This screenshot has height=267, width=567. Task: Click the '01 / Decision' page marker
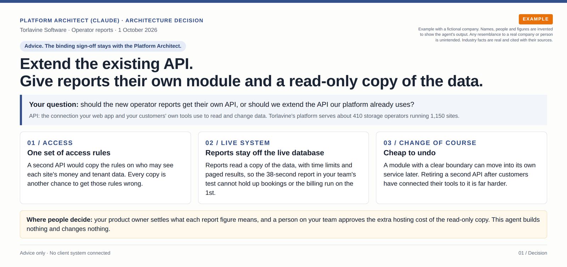pyautogui.click(x=533, y=253)
